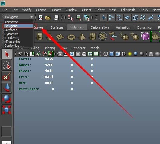Activate the Lasso selection tool

(7, 65)
